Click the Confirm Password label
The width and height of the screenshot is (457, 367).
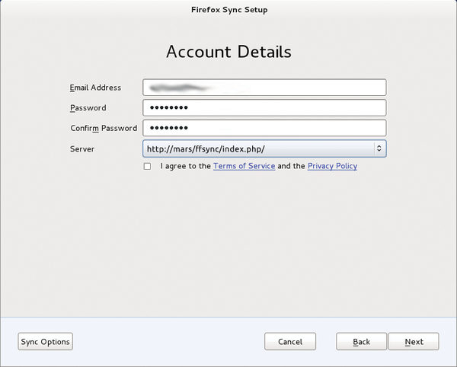[x=104, y=128]
